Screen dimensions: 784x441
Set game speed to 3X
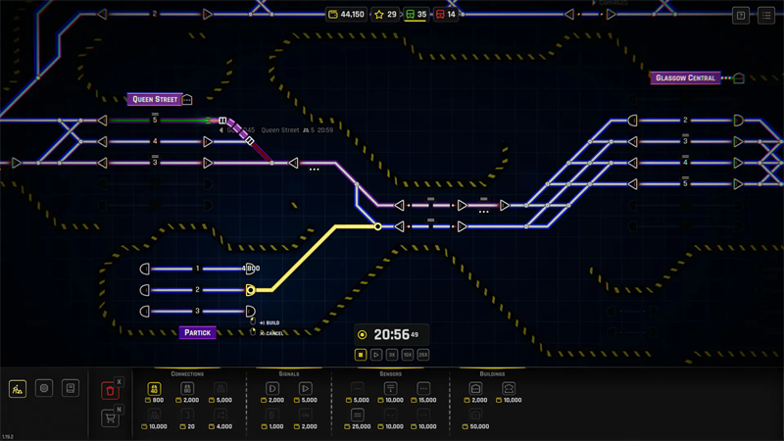click(x=392, y=355)
